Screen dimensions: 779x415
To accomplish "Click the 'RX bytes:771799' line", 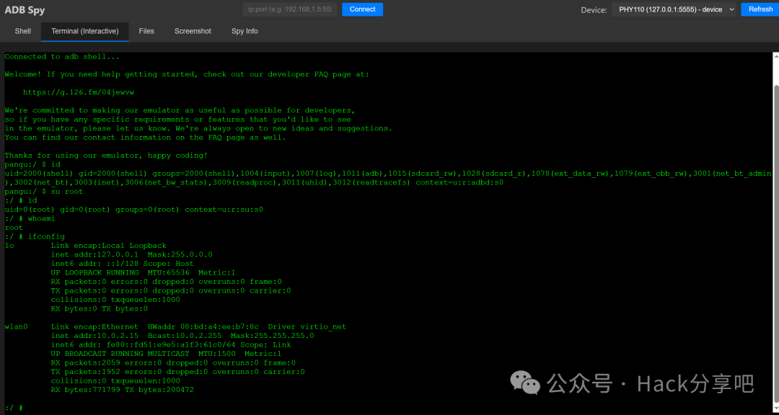I will click(122, 390).
